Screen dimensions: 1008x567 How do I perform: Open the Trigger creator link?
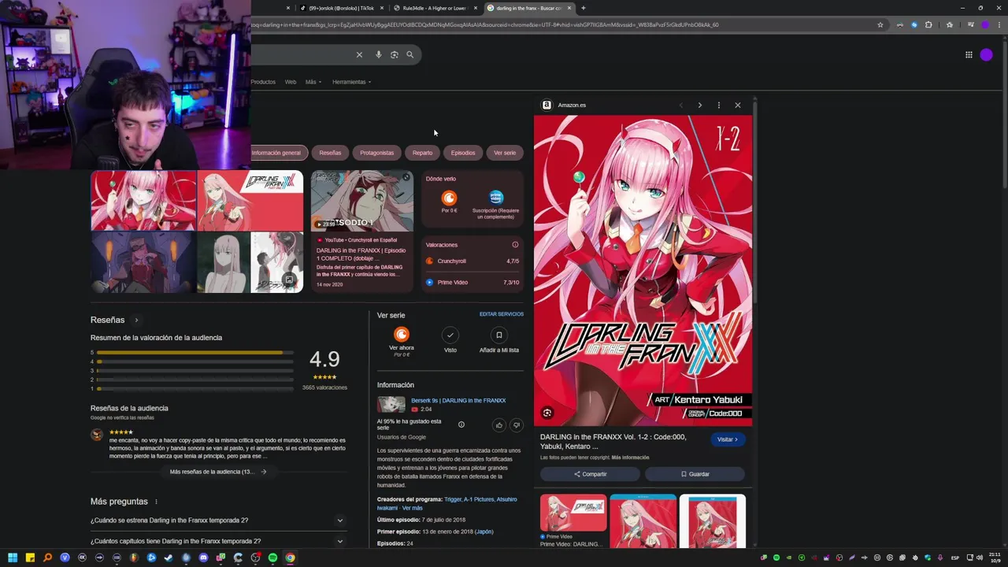(453, 499)
